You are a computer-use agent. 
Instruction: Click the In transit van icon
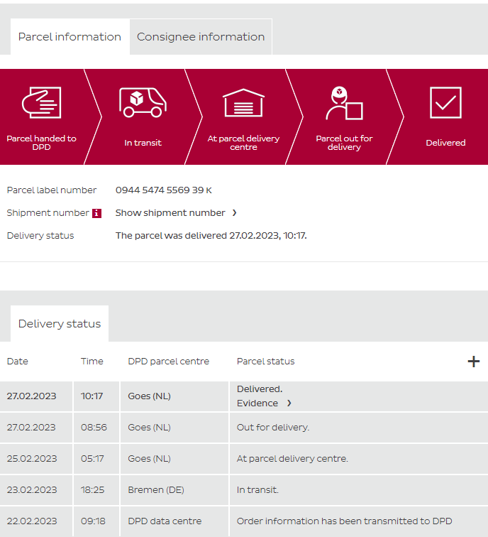(x=143, y=103)
